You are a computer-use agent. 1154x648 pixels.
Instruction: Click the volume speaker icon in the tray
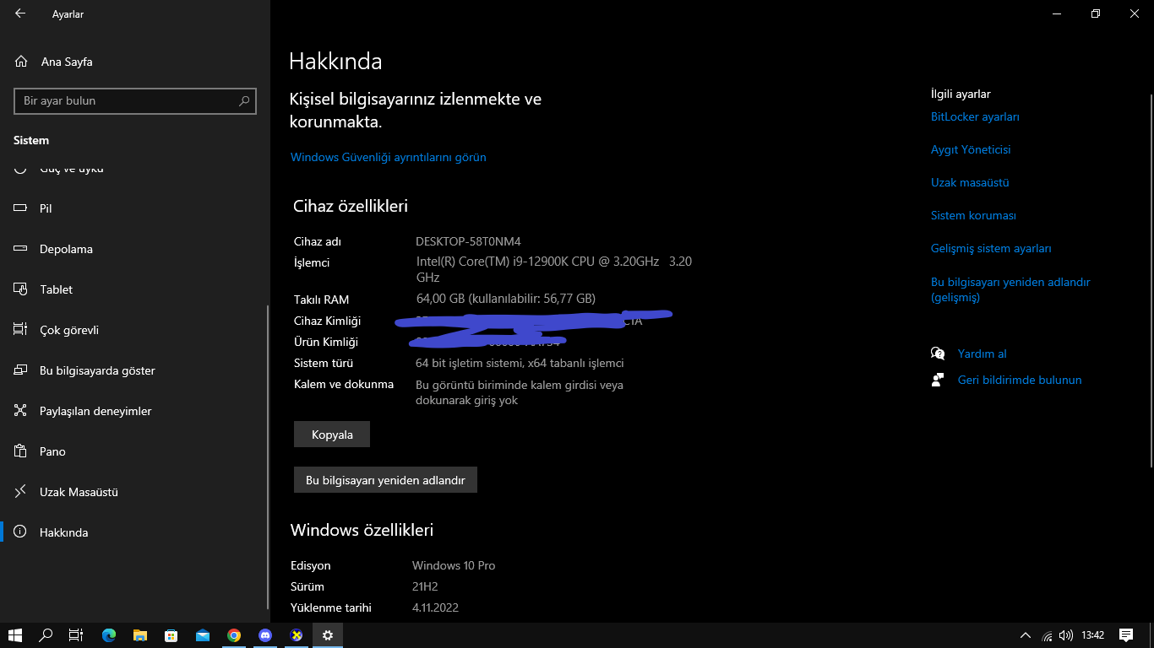[1066, 635]
